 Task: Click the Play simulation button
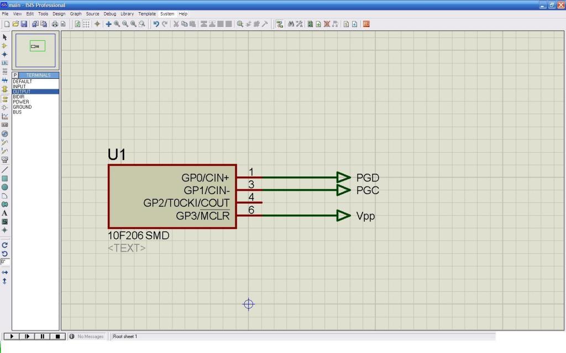pos(12,336)
